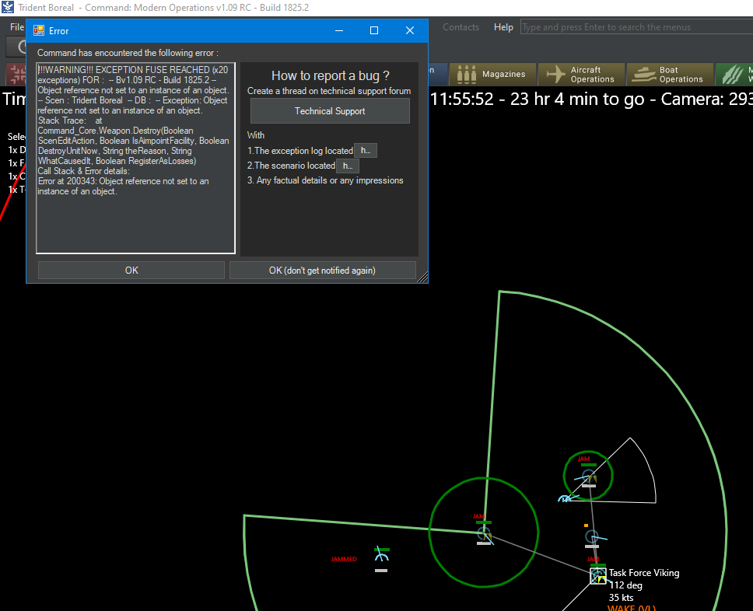Click the resize grip of the Error dialog
The width and height of the screenshot is (753, 611).
[x=422, y=278]
